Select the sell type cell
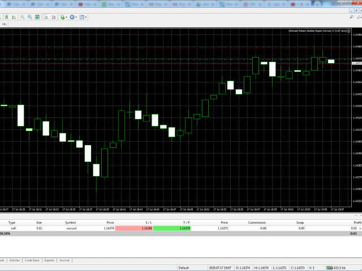Screen dimensions: 362x271 [14, 228]
